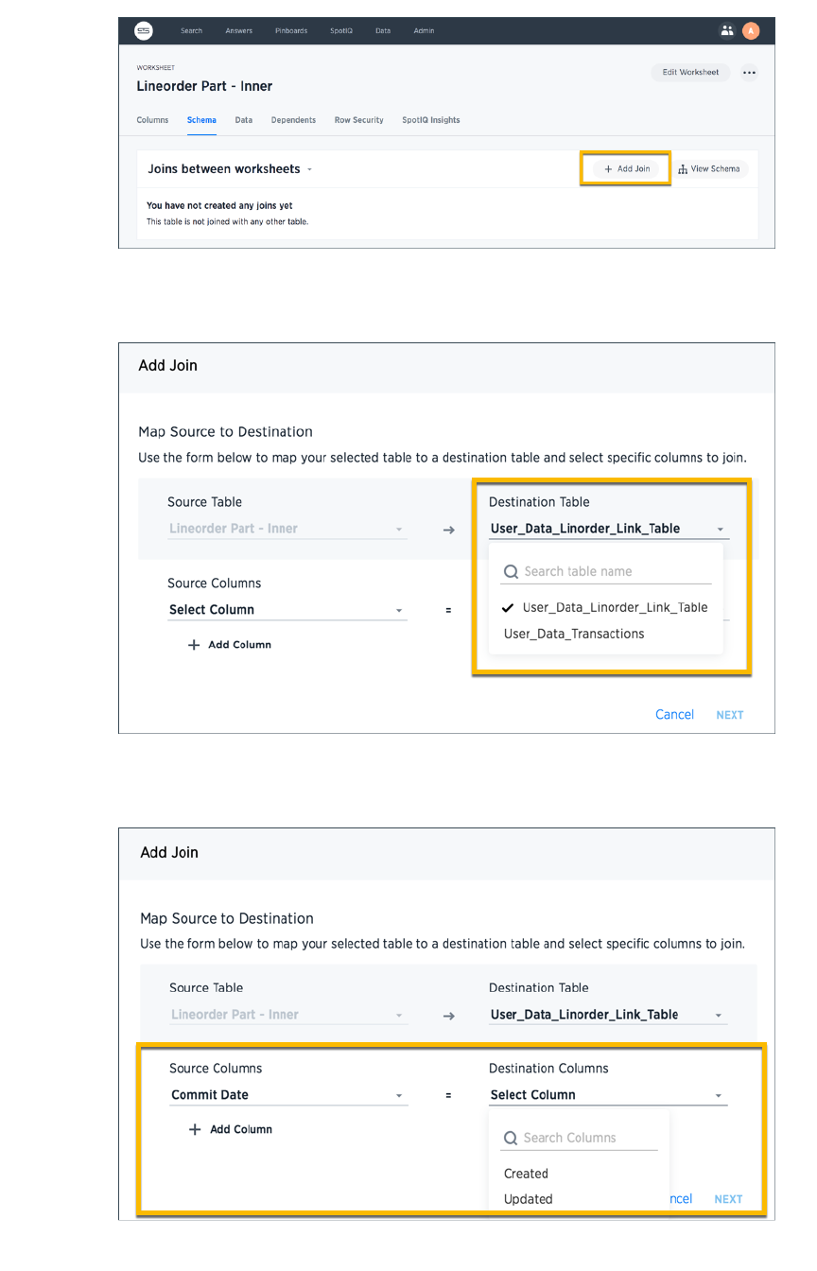Image resolution: width=817 pixels, height=1271 pixels.
Task: Open the three-dot more options menu
Action: pyautogui.click(x=749, y=73)
